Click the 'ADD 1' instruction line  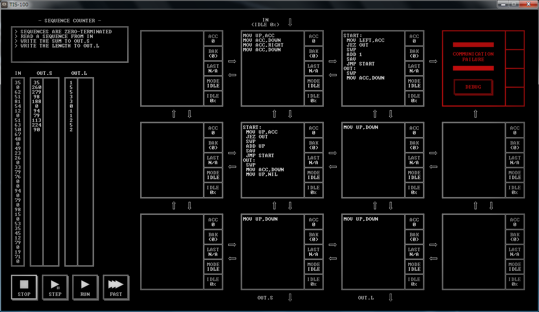click(354, 54)
